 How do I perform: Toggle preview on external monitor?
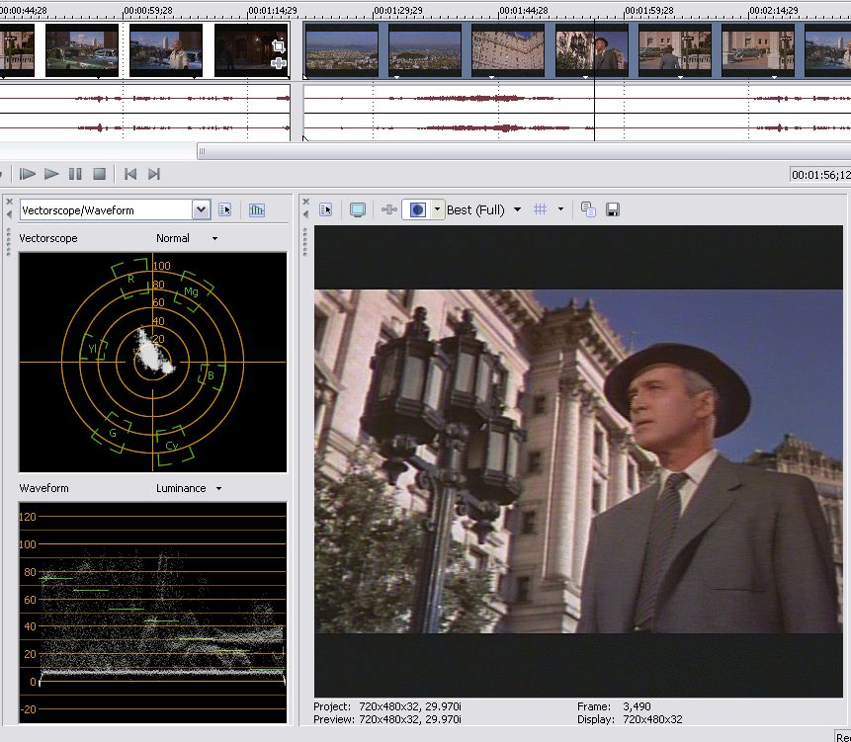[x=357, y=209]
